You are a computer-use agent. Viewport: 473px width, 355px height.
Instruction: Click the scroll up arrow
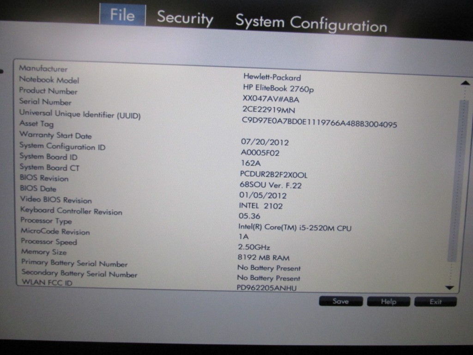point(465,83)
